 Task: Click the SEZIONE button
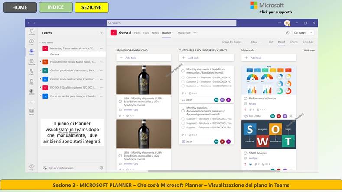pos(91,7)
